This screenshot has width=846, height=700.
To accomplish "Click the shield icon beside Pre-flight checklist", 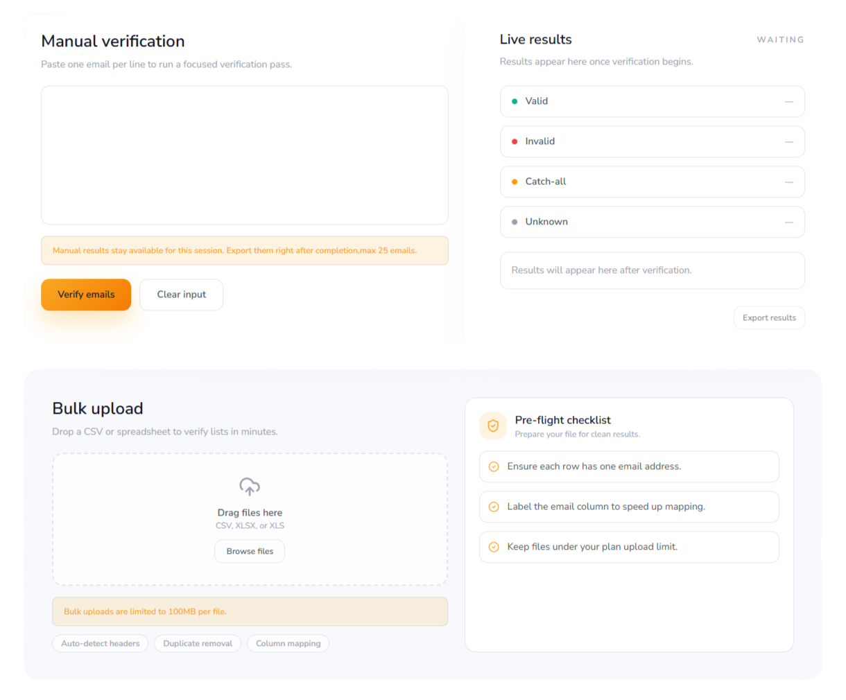I will click(x=493, y=426).
